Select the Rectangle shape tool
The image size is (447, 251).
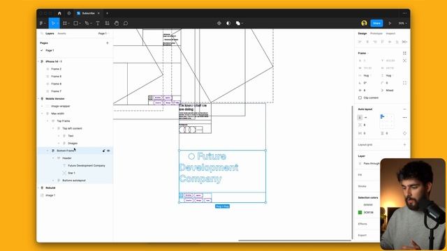point(76,23)
